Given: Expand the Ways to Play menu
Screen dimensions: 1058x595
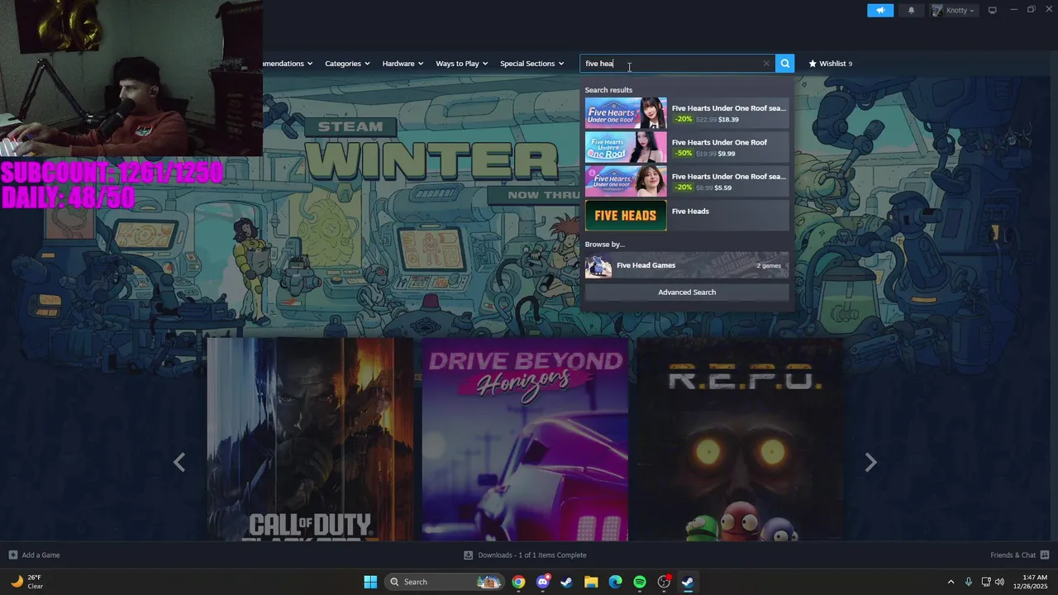Looking at the screenshot, I should [462, 64].
